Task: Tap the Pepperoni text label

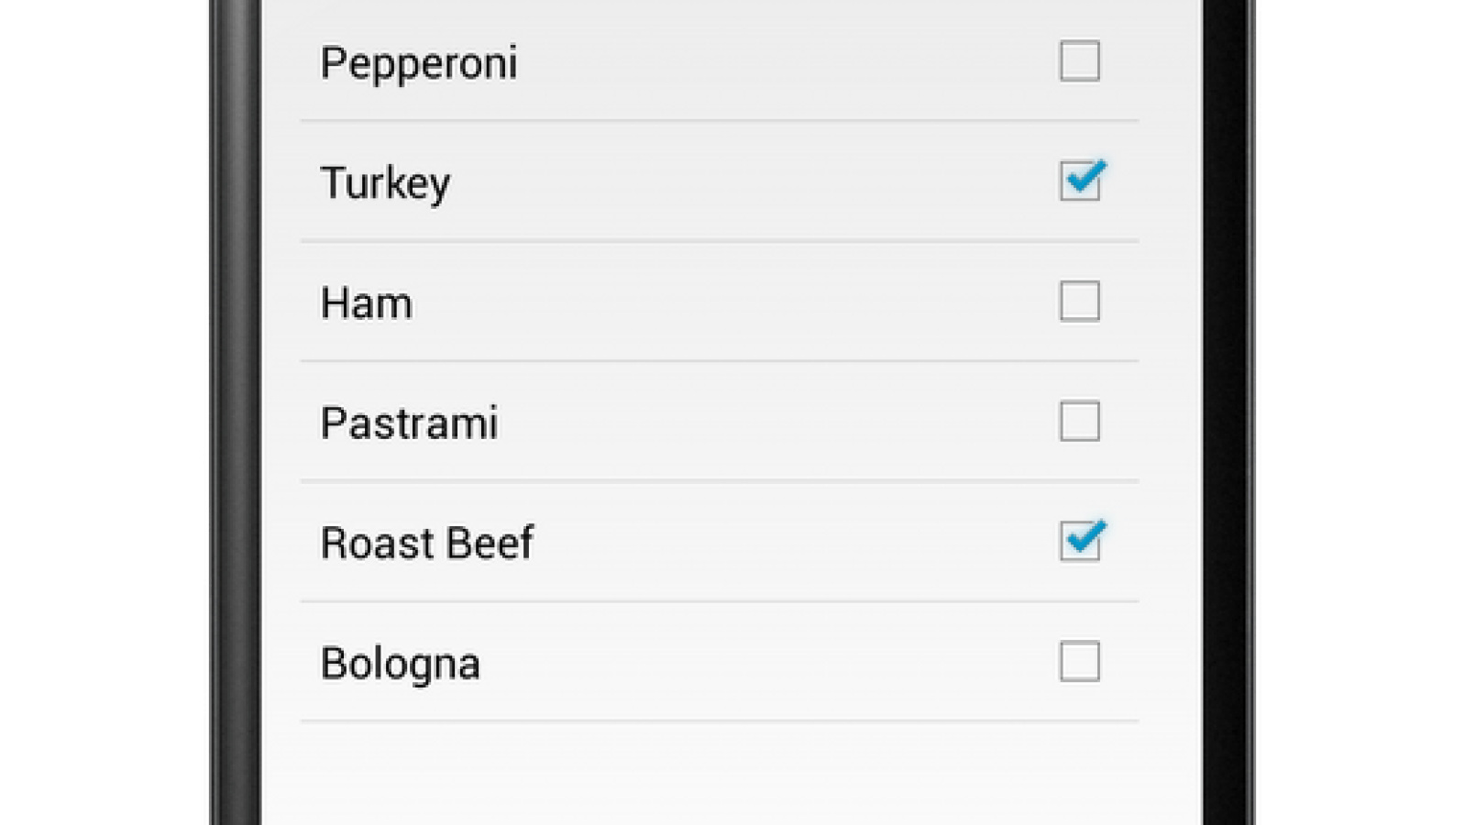Action: 418,63
